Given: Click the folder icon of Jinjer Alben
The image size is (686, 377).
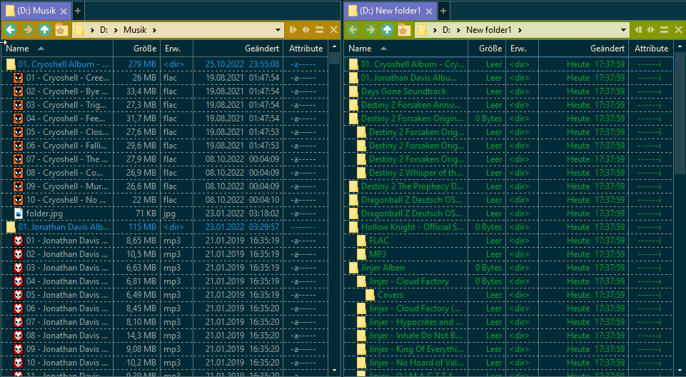Looking at the screenshot, I should coord(353,268).
